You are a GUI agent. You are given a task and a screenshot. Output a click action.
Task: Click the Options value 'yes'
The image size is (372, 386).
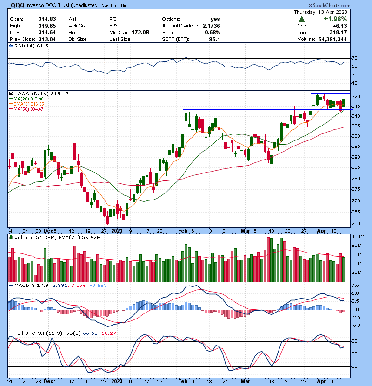[215, 19]
